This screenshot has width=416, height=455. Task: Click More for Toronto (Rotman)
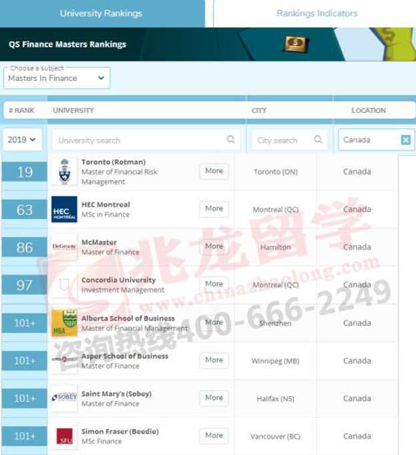tap(214, 171)
